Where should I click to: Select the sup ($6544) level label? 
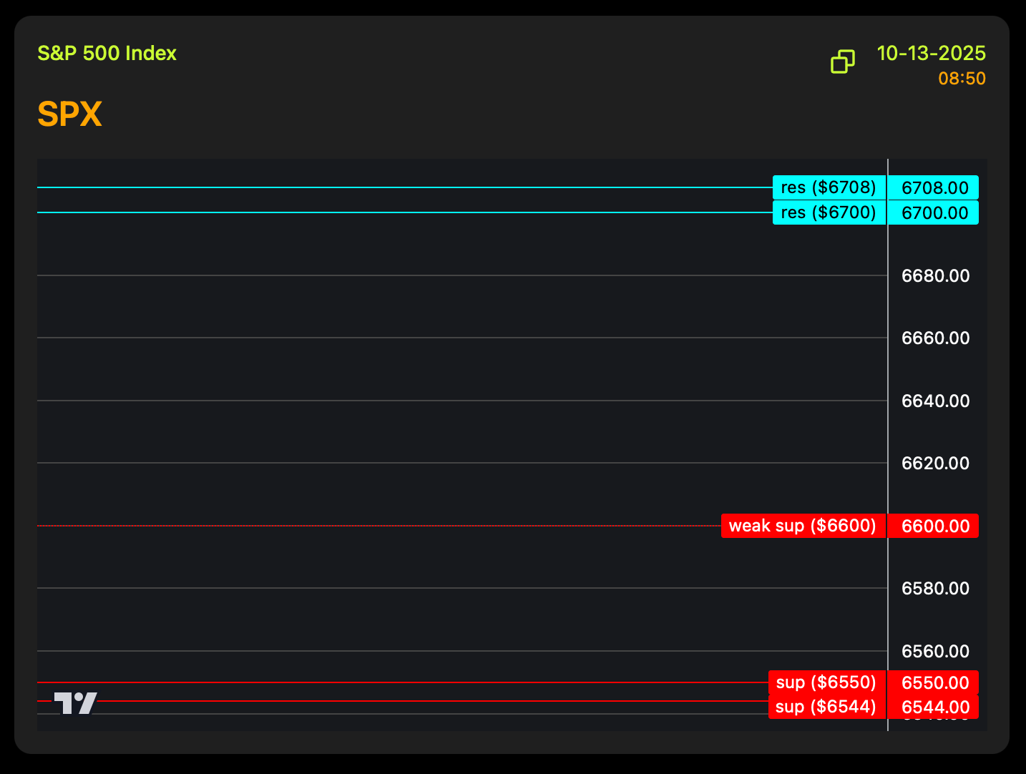click(826, 707)
